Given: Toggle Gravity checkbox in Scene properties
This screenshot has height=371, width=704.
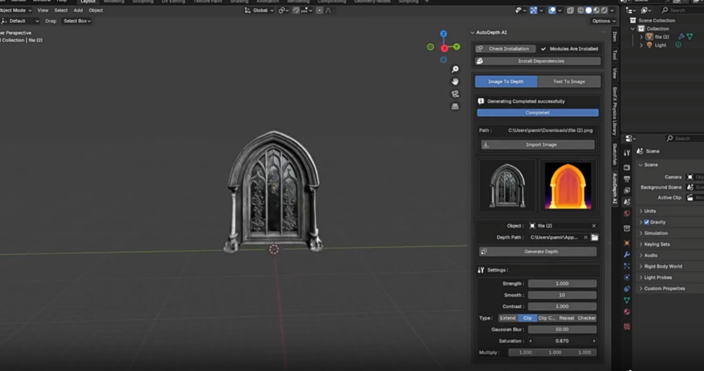Looking at the screenshot, I should tap(646, 222).
